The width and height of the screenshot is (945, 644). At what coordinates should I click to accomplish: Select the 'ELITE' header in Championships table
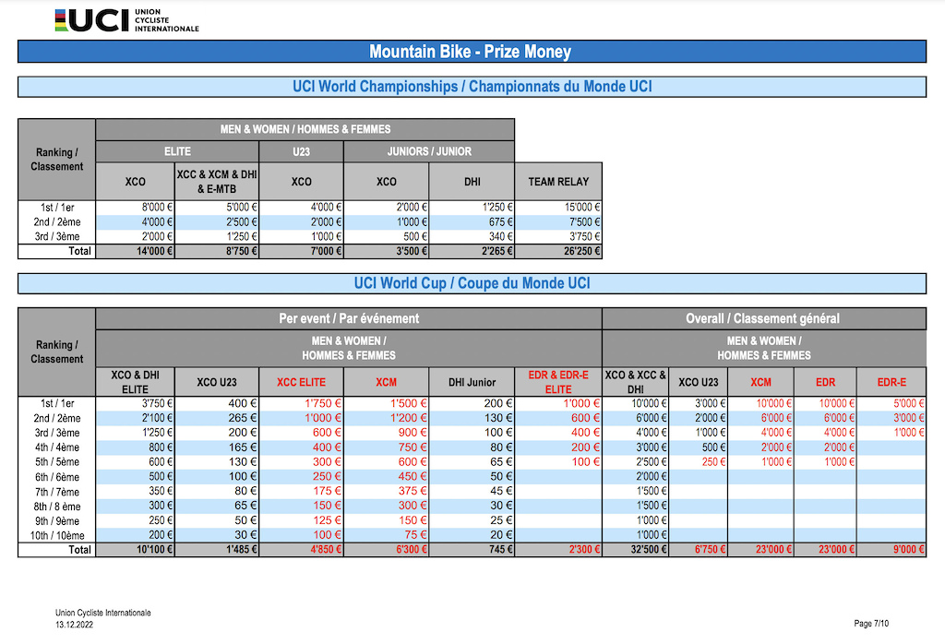pos(177,152)
